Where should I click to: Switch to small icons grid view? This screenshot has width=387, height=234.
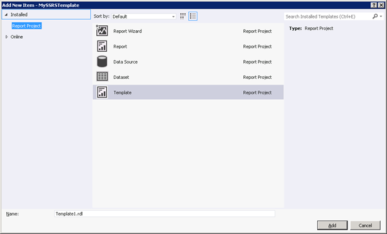click(x=183, y=16)
